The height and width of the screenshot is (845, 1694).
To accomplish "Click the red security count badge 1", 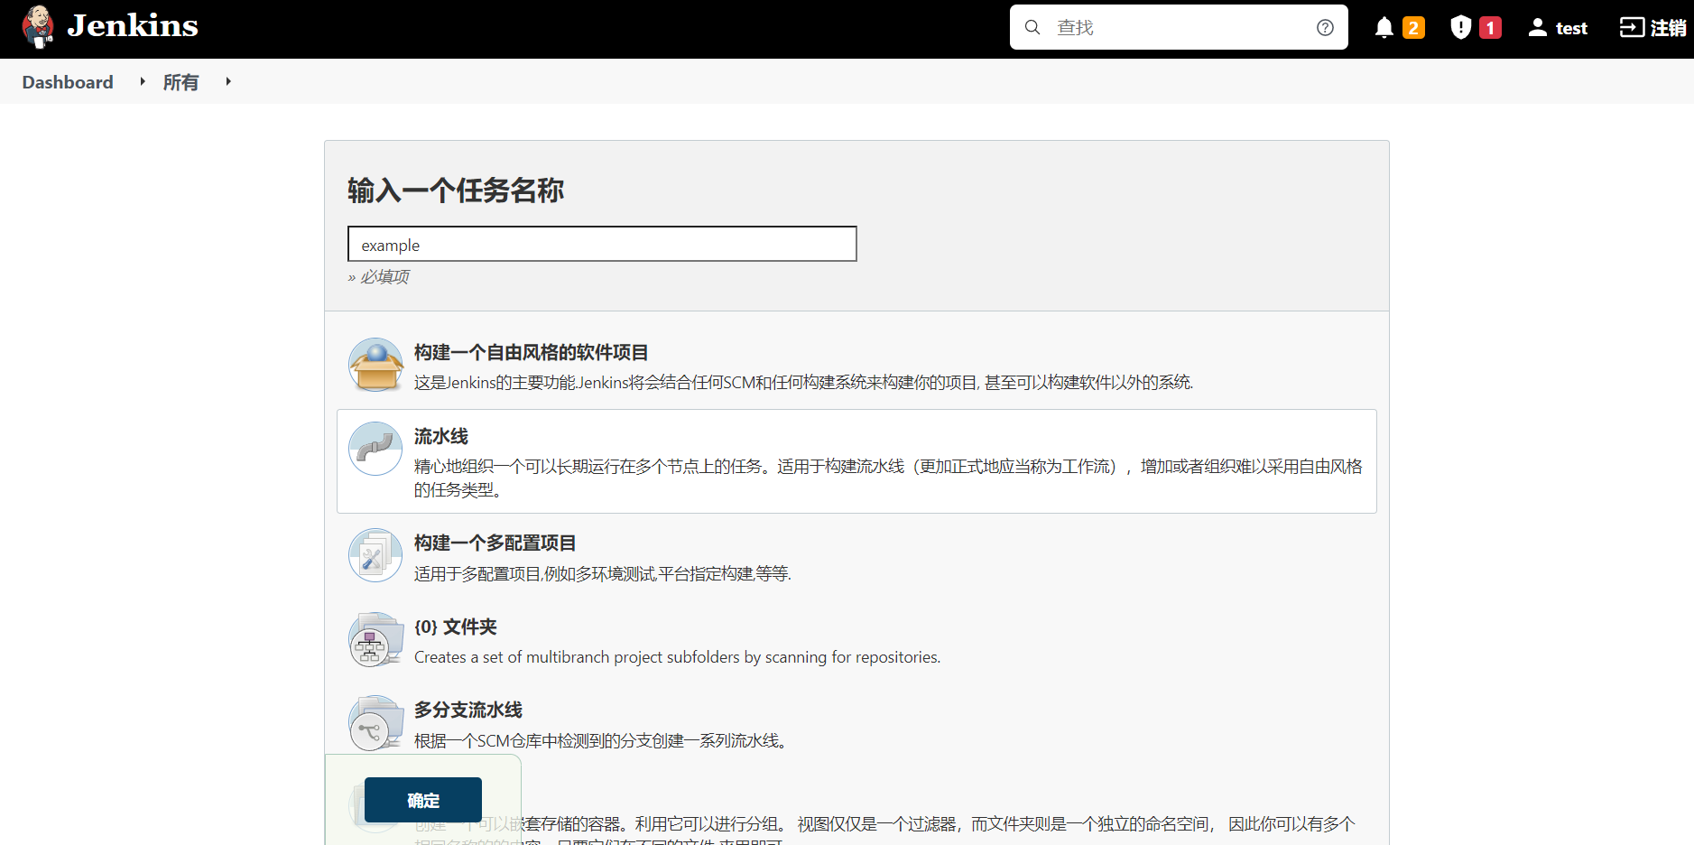I will 1490,28.
